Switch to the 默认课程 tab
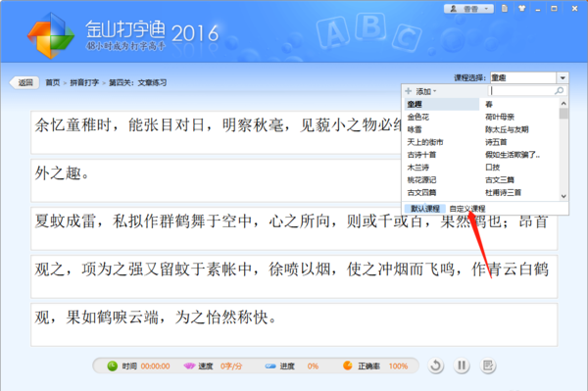588x391 pixels. [425, 209]
